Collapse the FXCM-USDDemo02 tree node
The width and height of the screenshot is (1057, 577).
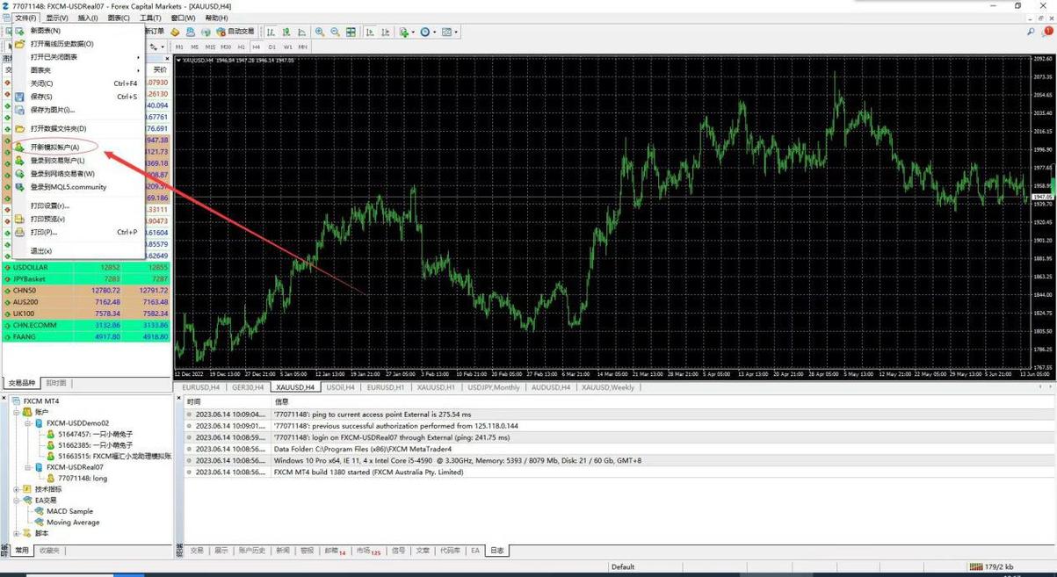(28, 423)
